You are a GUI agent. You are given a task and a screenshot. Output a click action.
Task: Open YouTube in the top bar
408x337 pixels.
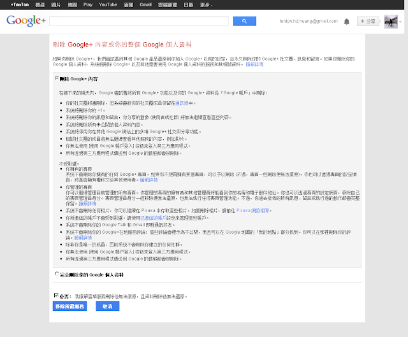108,4
